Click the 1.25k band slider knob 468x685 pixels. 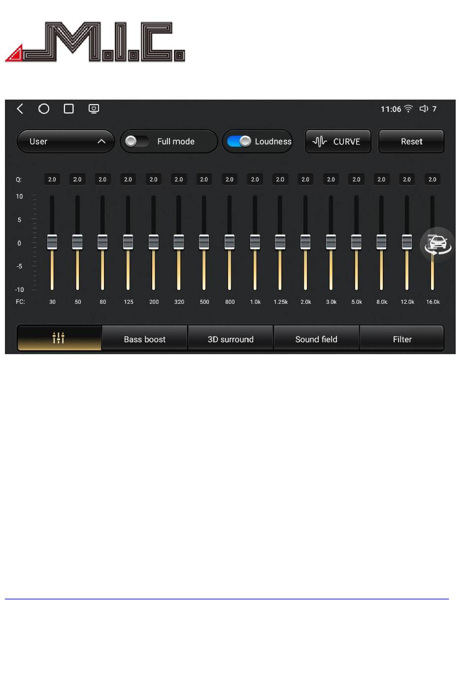coord(280,242)
